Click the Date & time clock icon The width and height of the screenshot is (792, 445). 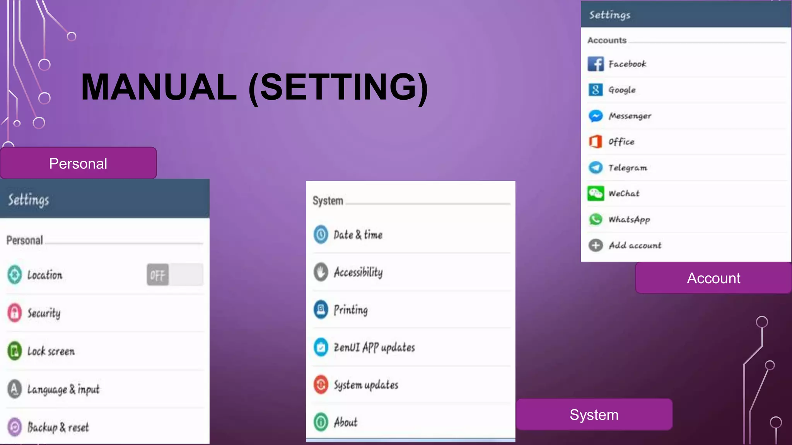tap(321, 234)
